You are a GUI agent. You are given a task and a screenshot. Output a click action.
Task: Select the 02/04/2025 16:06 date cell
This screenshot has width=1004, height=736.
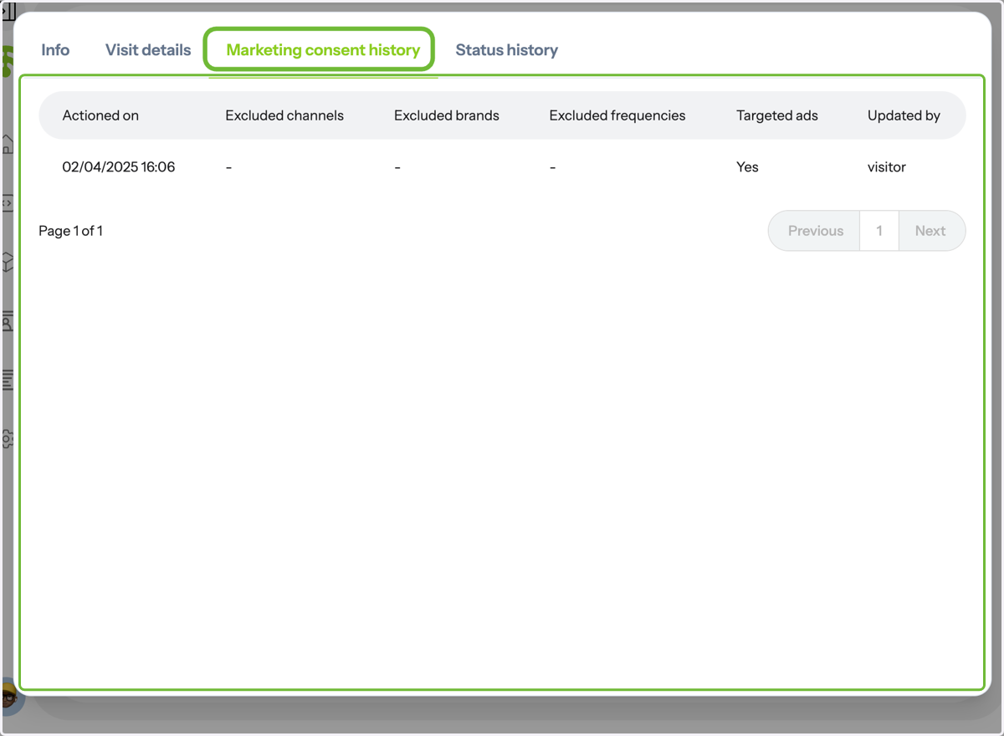pos(119,167)
